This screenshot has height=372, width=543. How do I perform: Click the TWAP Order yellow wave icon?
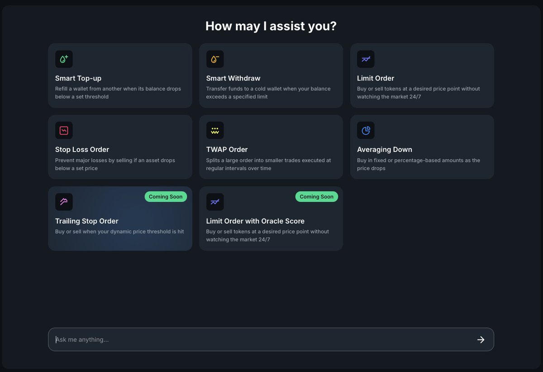pos(215,131)
